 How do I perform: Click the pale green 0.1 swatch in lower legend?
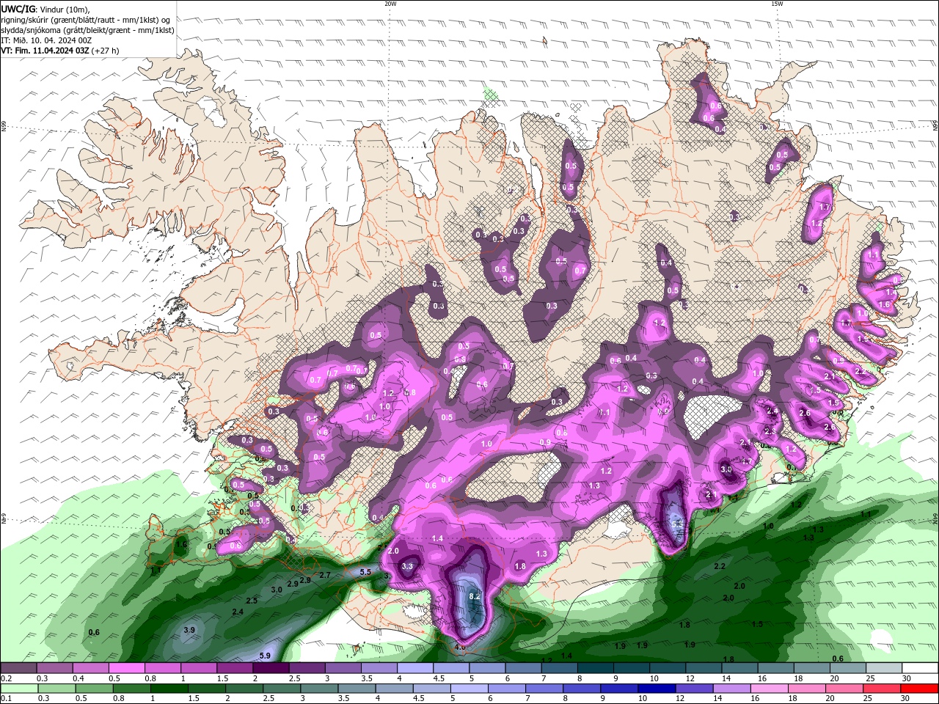pyautogui.click(x=18, y=689)
